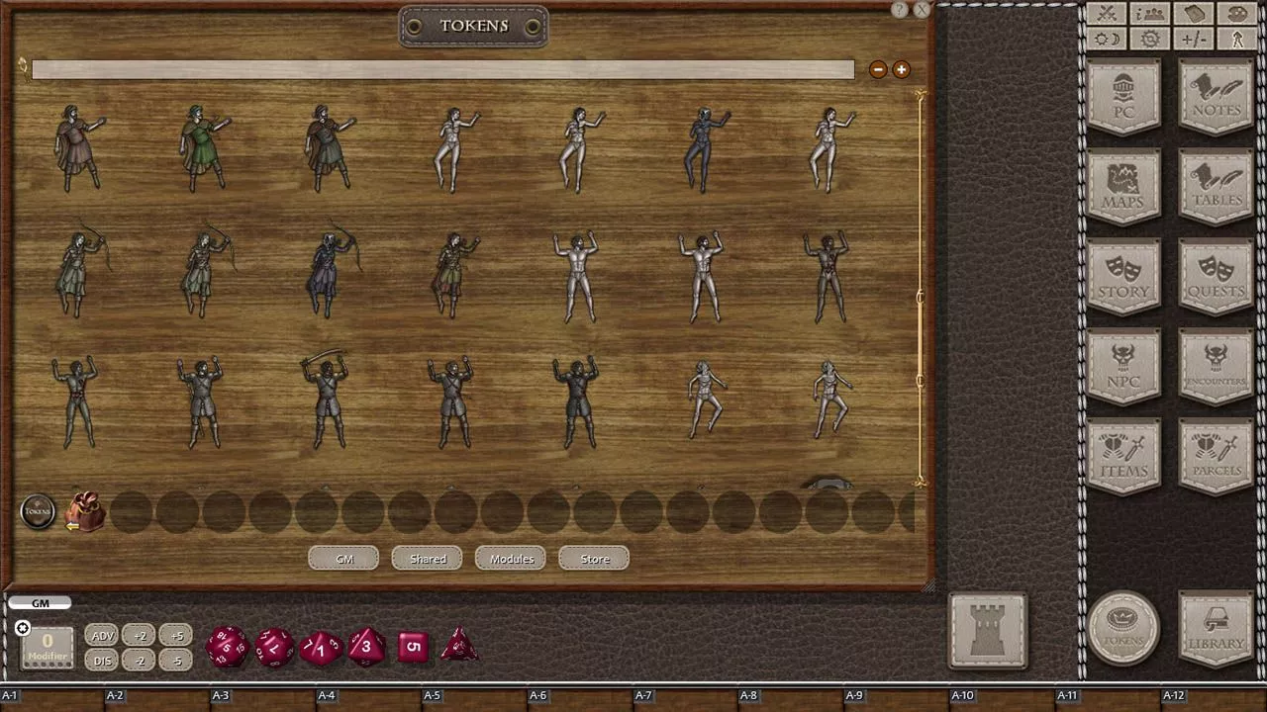Click the castle tower icon
1267x712 pixels.
tap(988, 631)
